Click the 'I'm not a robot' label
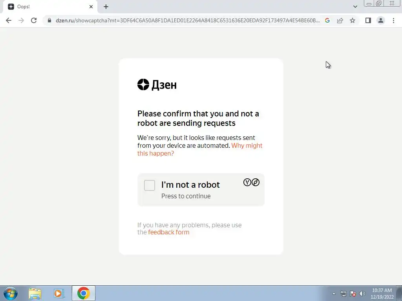Viewport: 402px width, 301px height. [190, 185]
